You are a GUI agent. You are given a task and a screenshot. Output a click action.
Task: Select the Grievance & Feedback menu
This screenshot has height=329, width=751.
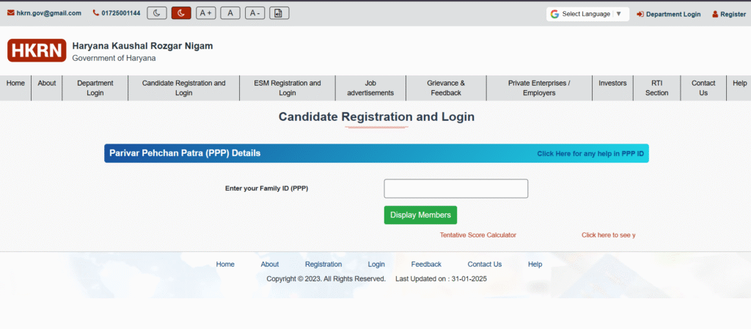tap(446, 88)
